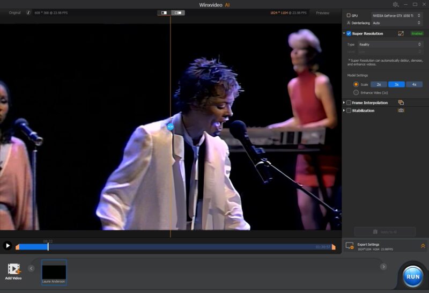This screenshot has height=293, width=429.
Task: Enable the Frame Interpolation checkbox
Action: tap(349, 102)
